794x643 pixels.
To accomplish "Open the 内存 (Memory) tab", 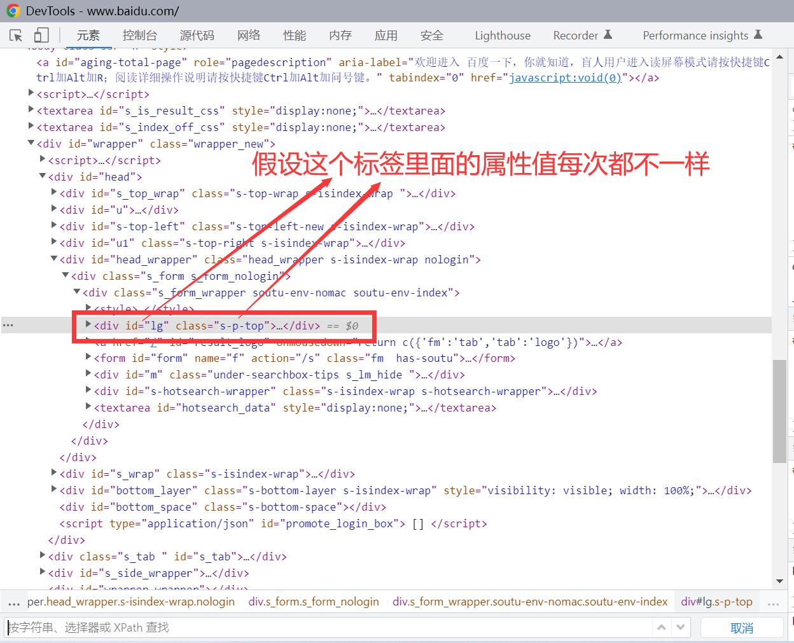I will point(340,36).
